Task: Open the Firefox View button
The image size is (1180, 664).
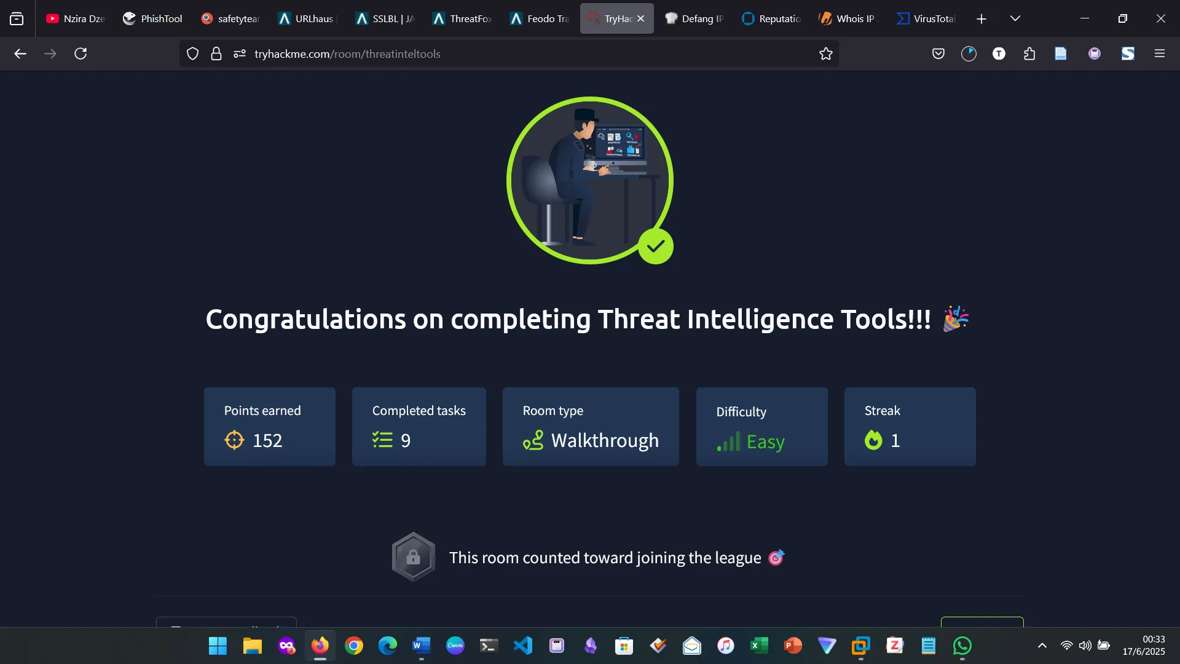Action: tap(17, 18)
